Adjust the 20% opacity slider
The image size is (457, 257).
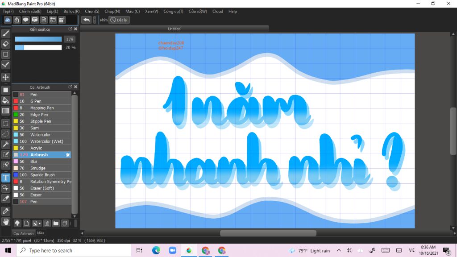click(38, 47)
